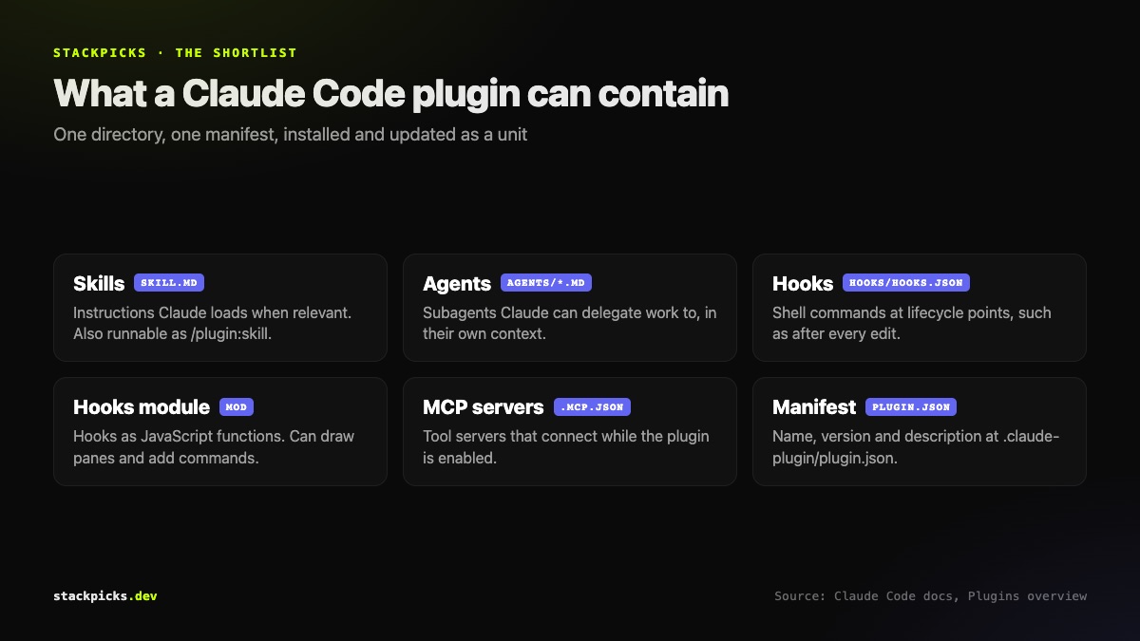Select the MCP servers card title
Image resolution: width=1140 pixels, height=641 pixels.
point(484,406)
